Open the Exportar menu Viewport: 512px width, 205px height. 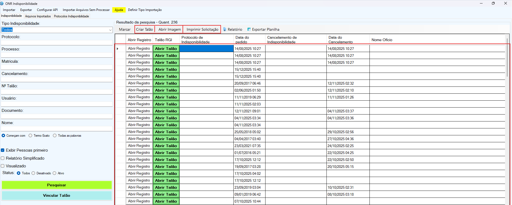tap(26, 10)
